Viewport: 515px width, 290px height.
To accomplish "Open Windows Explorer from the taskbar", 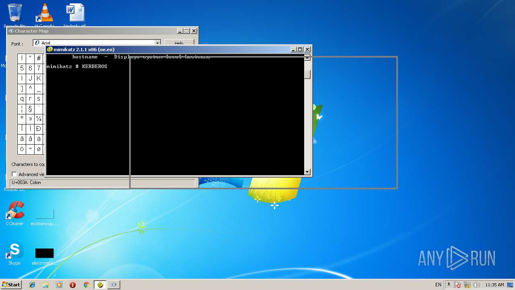I will pos(45,285).
